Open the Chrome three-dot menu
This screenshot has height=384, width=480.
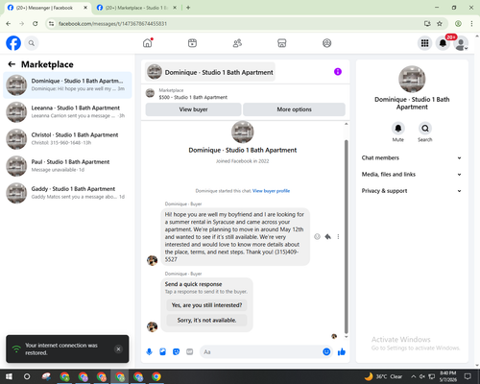click(471, 24)
